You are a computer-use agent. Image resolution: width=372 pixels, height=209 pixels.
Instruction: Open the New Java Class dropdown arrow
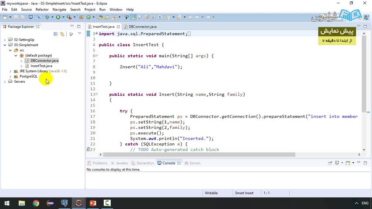[94, 17]
